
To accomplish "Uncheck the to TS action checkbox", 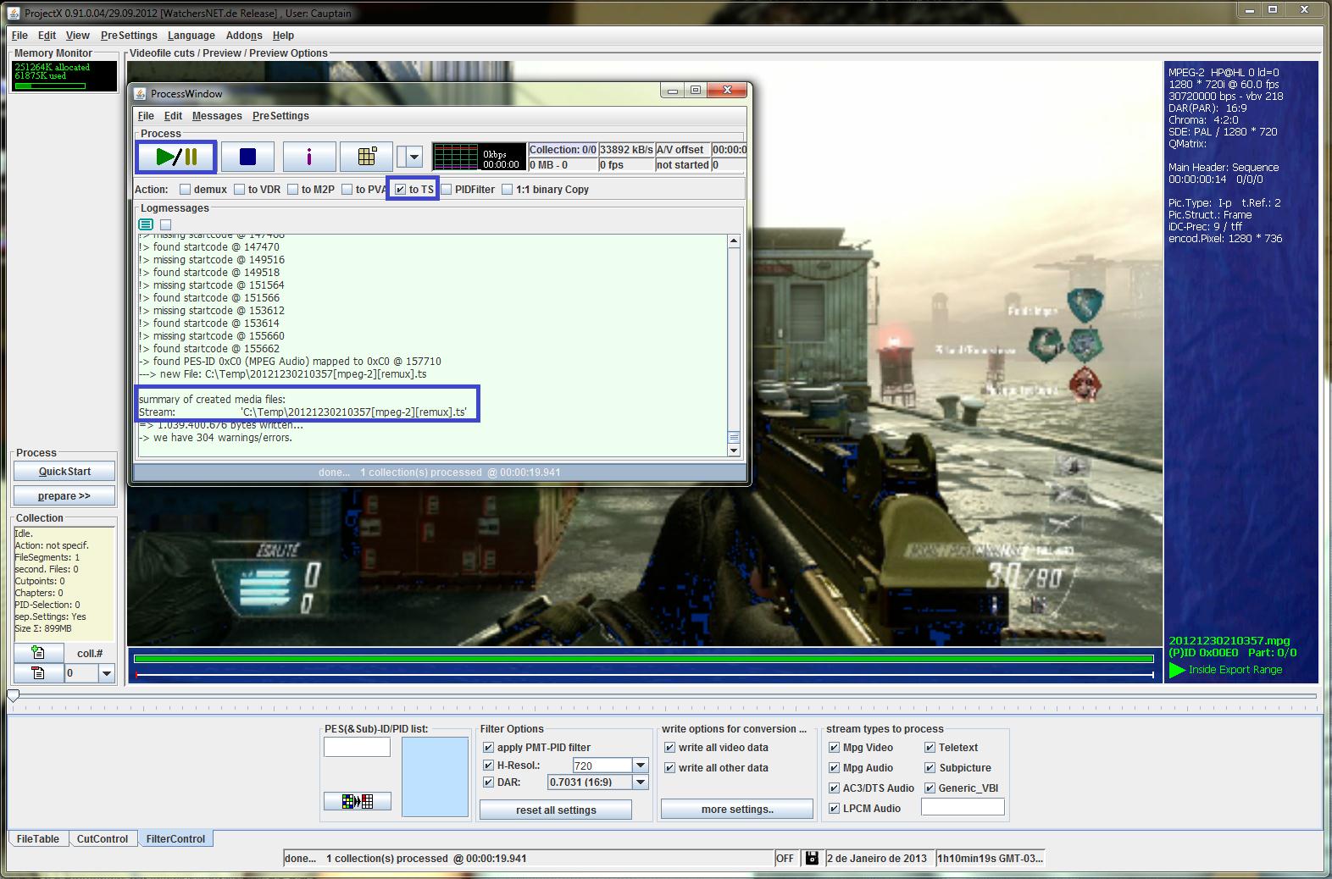I will tap(400, 190).
